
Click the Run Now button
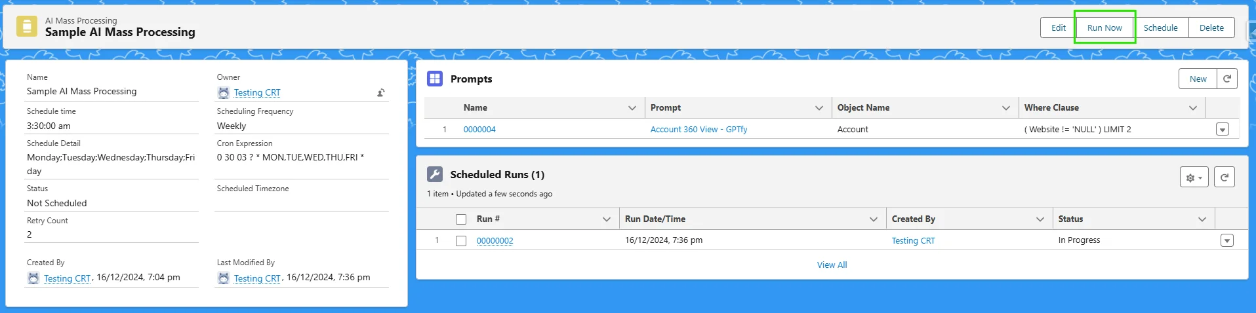click(1104, 28)
